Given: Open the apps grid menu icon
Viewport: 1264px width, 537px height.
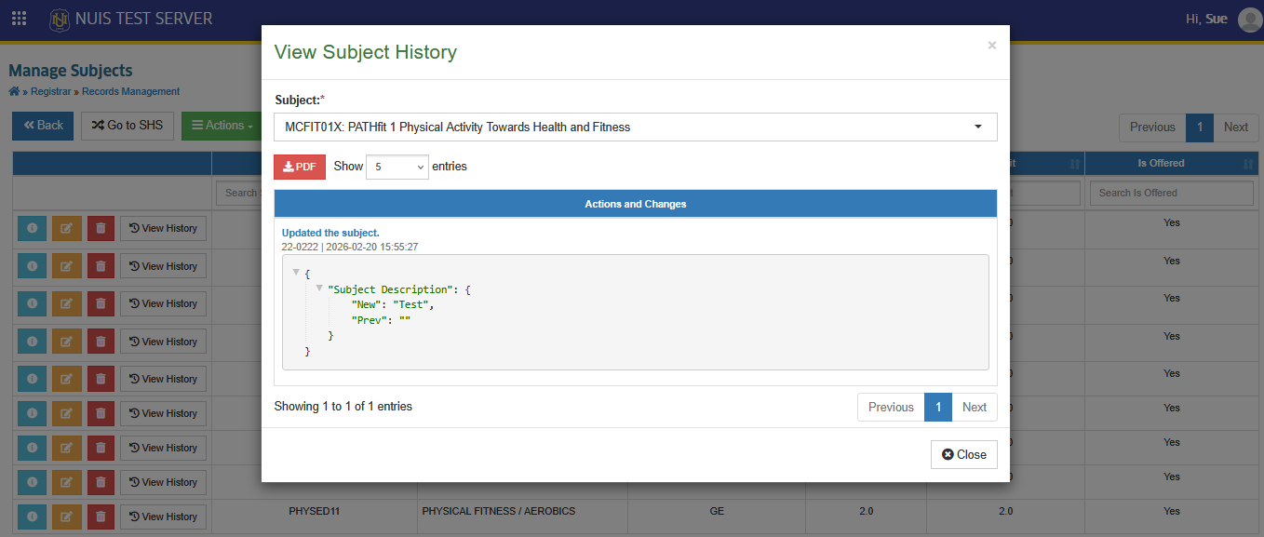Looking at the screenshot, I should coord(19,19).
